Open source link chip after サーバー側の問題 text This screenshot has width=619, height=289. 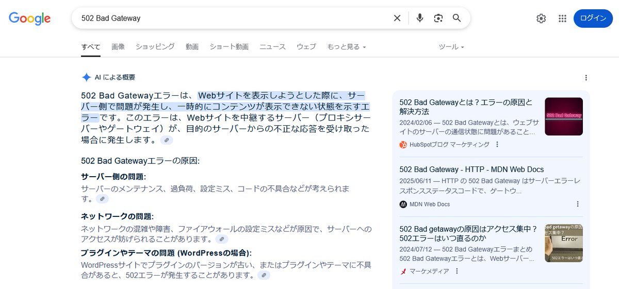tap(102, 199)
